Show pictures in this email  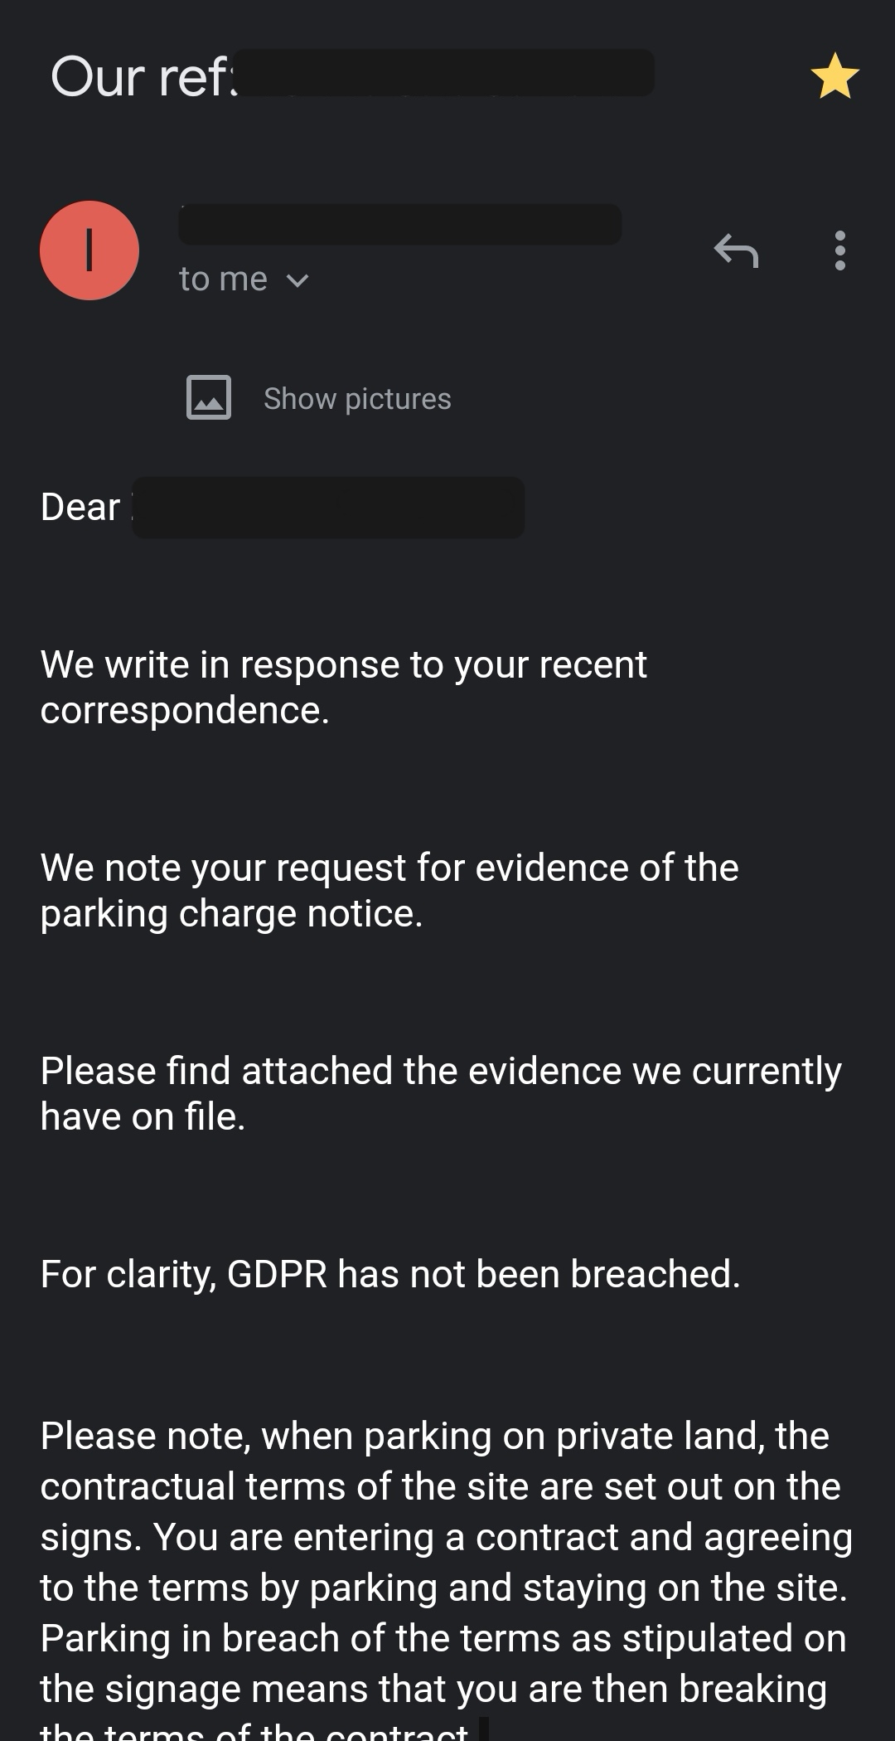(357, 399)
